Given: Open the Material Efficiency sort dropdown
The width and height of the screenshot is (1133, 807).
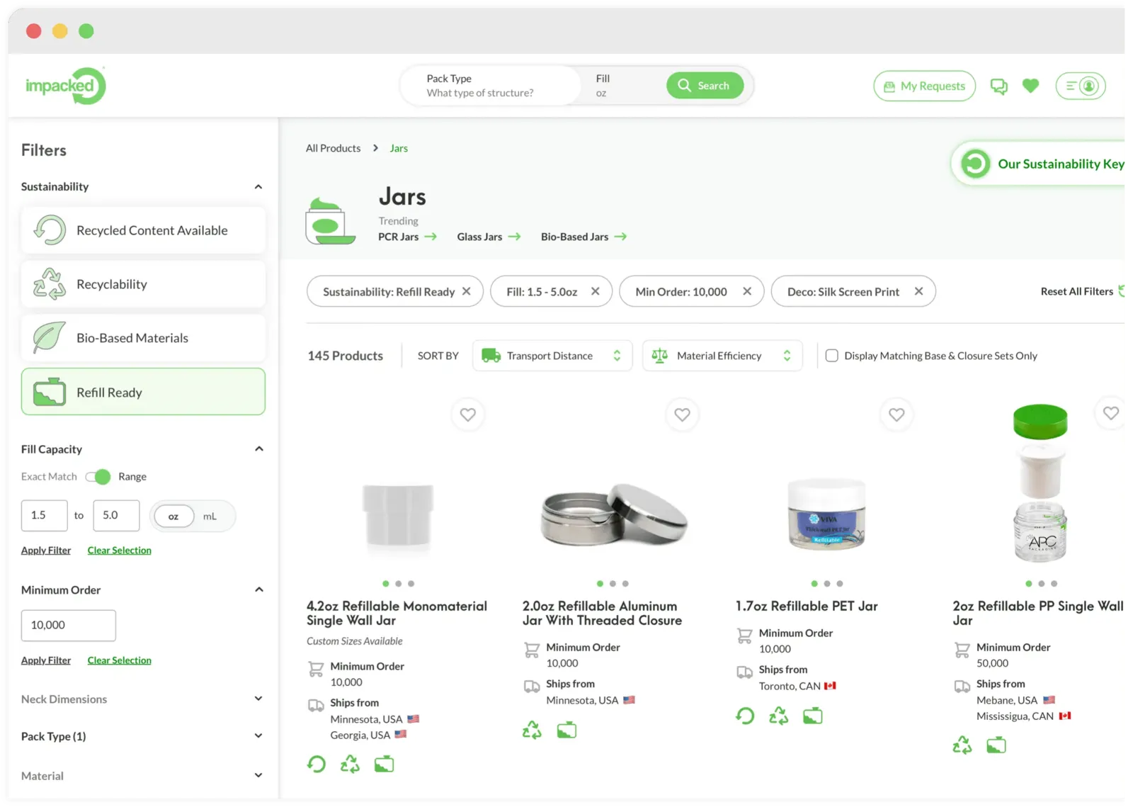Looking at the screenshot, I should (x=722, y=356).
